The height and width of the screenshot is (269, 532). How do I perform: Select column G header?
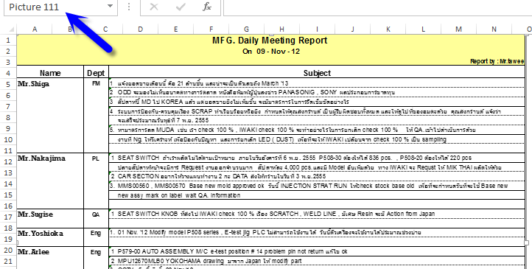[246, 29]
